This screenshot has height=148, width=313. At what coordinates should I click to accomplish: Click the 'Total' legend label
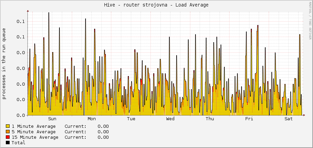(x=18, y=143)
